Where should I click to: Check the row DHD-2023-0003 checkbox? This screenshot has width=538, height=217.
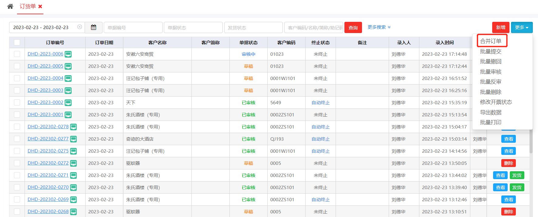[x=17, y=90]
